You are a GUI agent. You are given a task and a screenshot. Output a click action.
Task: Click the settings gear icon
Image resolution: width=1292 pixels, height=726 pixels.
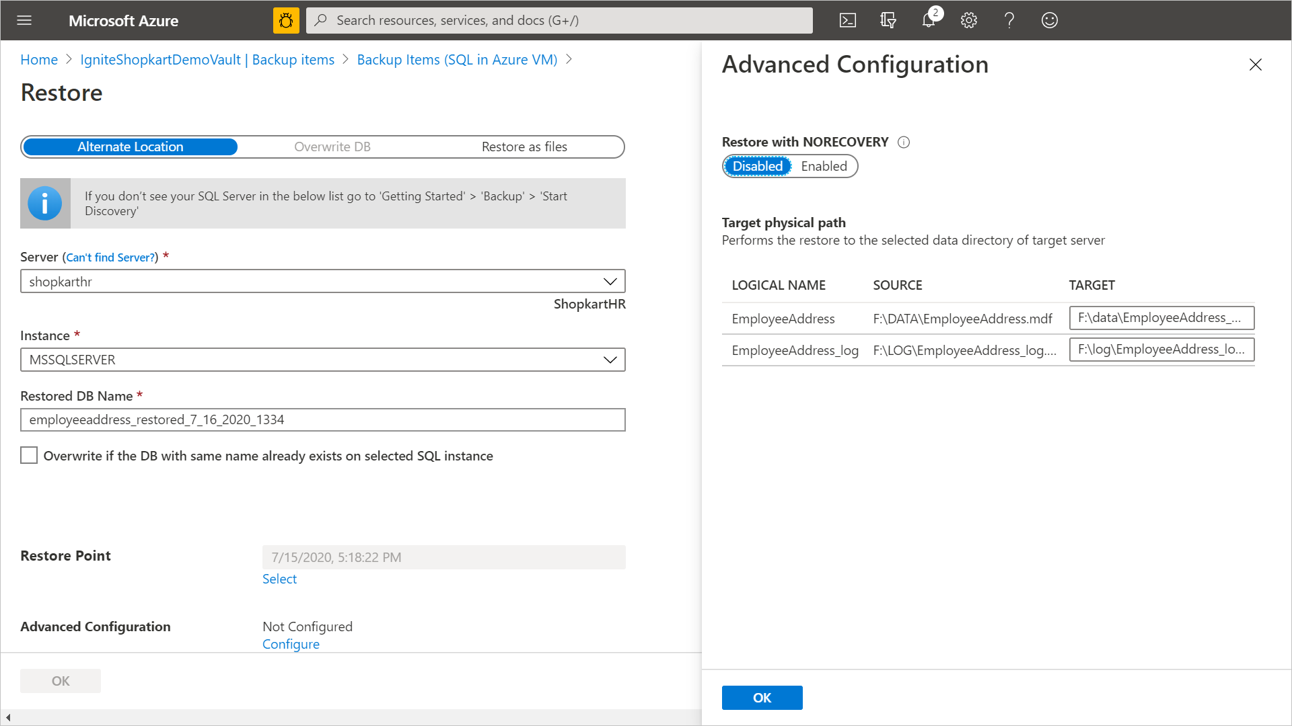tap(968, 19)
